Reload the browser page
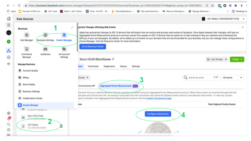The width and height of the screenshot is (251, 141). [19, 5]
